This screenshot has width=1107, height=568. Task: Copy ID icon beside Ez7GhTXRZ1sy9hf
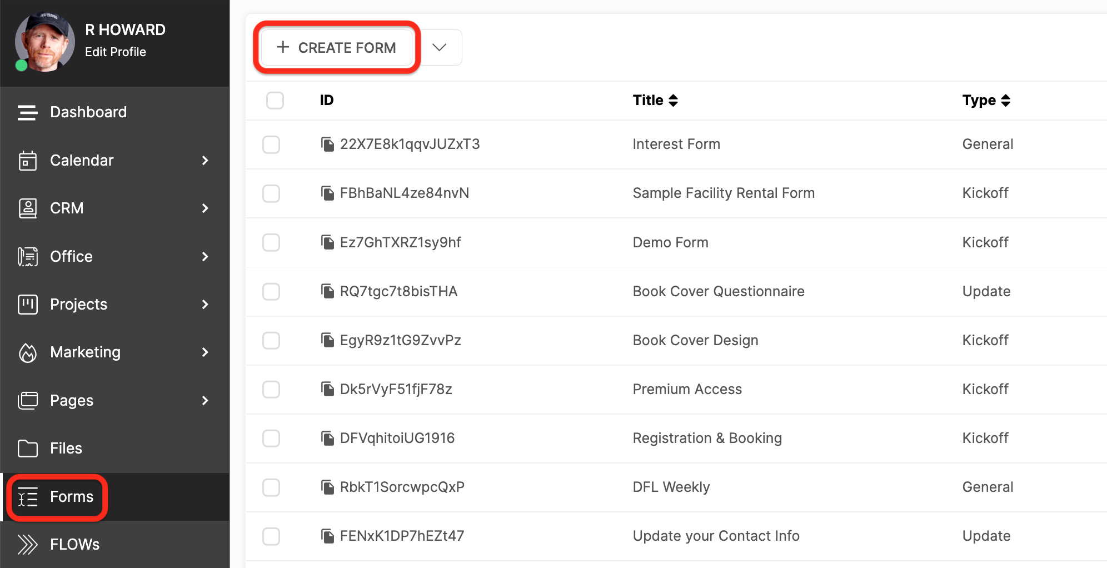[327, 242]
